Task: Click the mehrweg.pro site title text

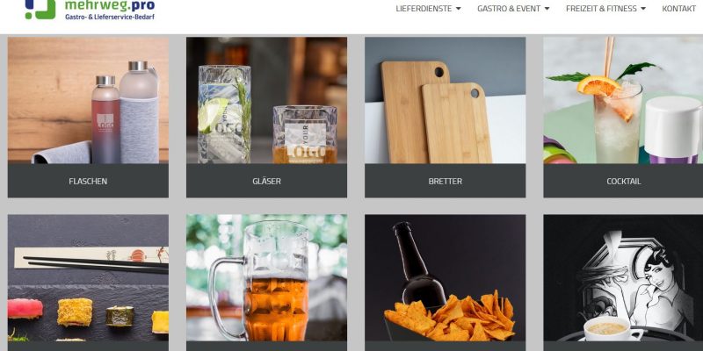Action: pyautogui.click(x=110, y=5)
